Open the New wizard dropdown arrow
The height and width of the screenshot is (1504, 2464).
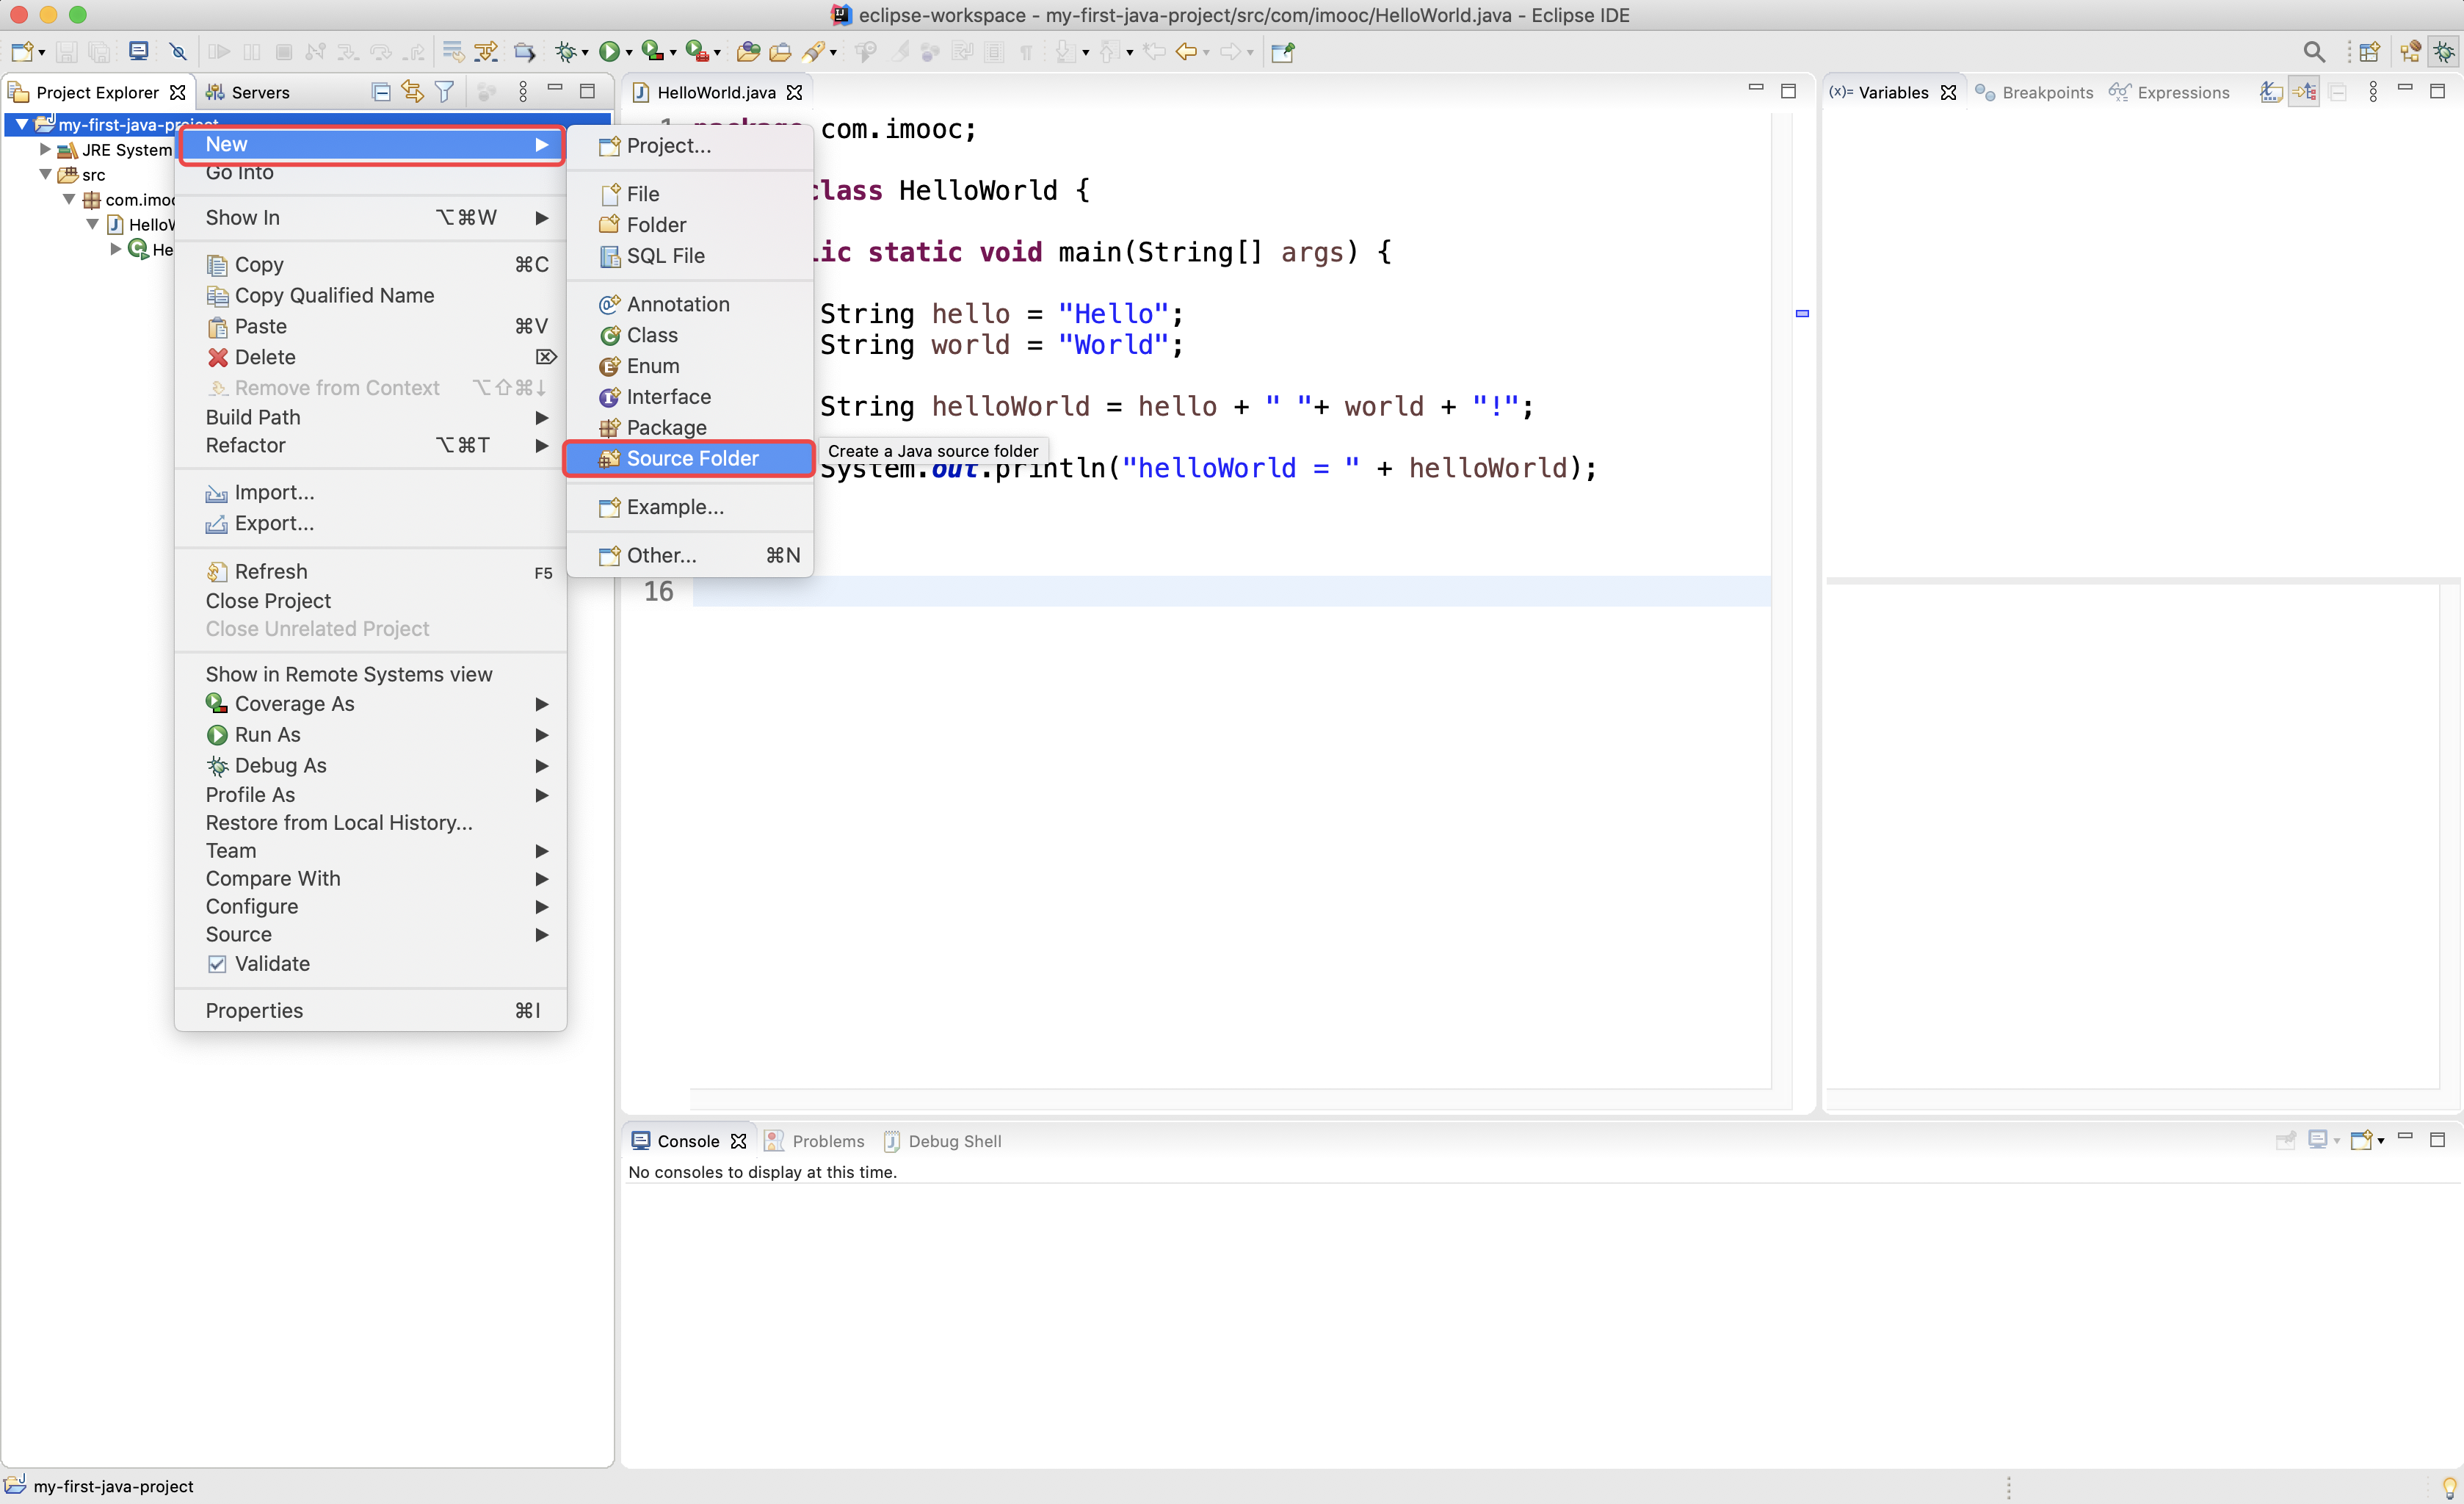(42, 53)
